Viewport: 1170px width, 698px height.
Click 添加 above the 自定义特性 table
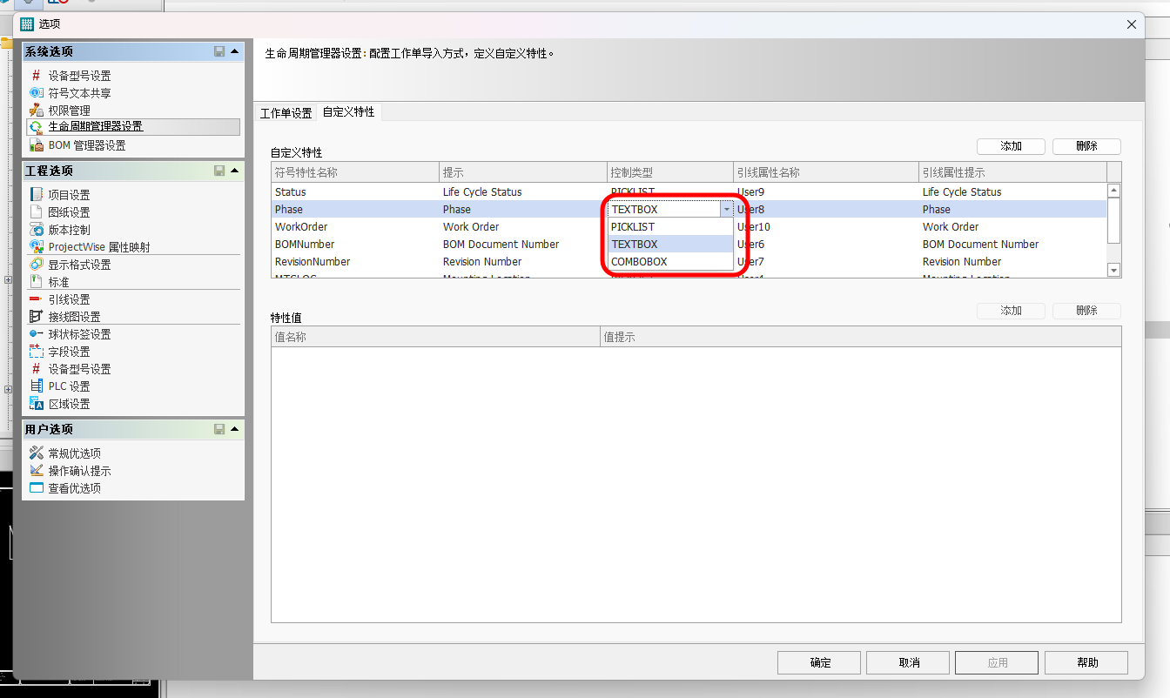1011,146
